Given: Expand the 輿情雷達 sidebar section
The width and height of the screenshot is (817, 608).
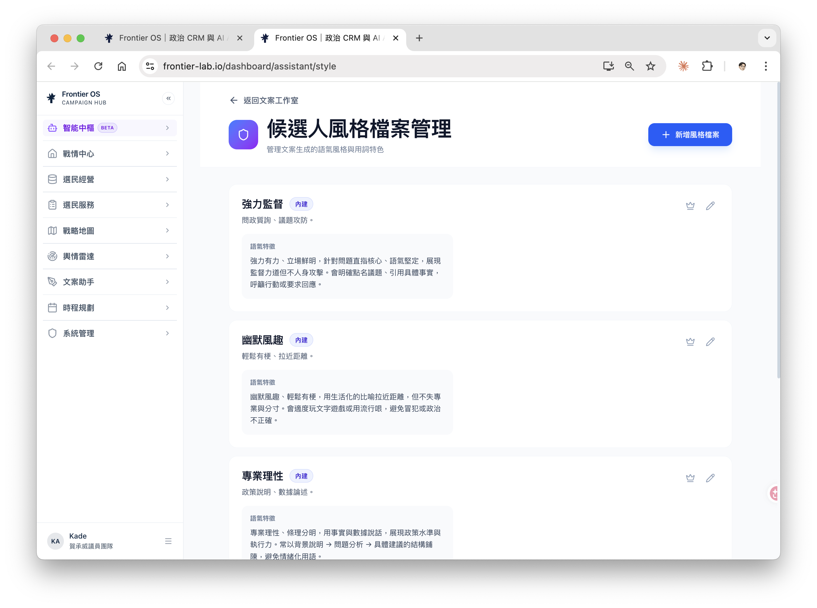Looking at the screenshot, I should tap(110, 256).
